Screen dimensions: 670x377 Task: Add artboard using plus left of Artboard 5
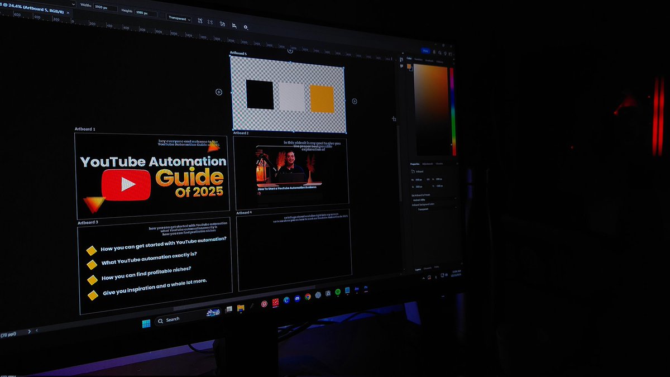coord(219,92)
